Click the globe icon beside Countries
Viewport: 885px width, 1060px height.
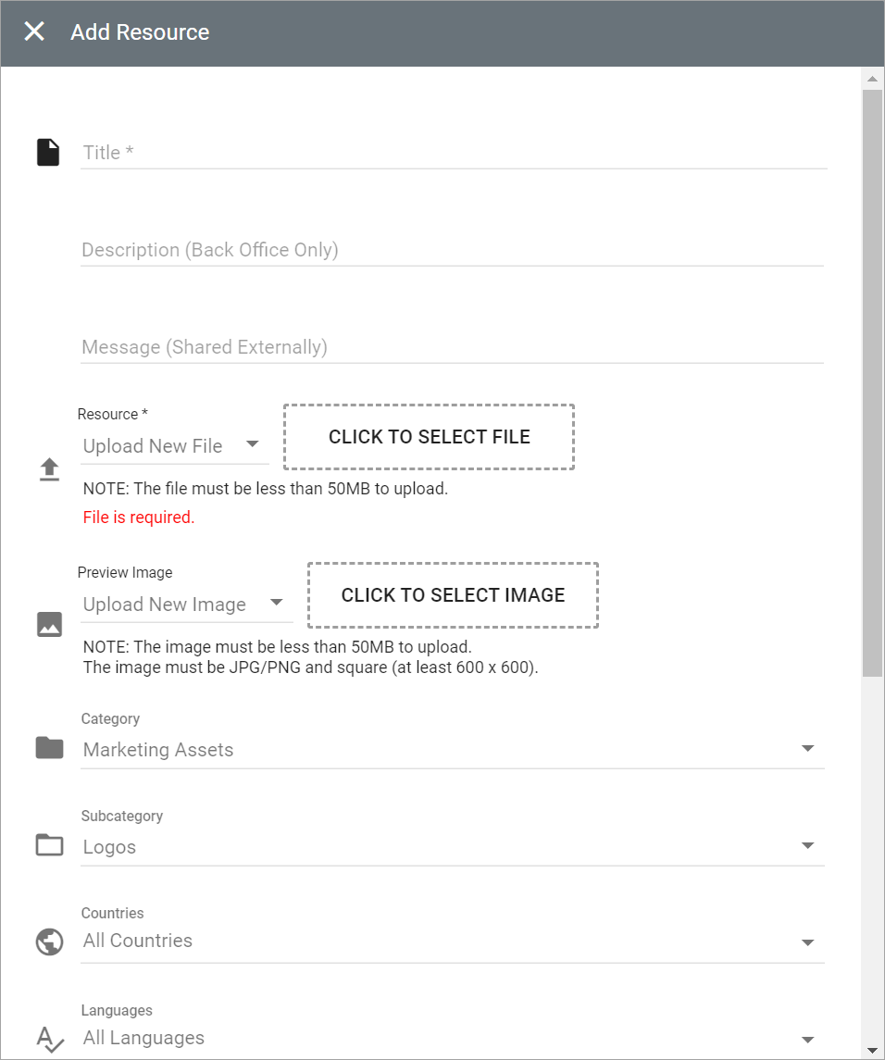pyautogui.click(x=49, y=942)
